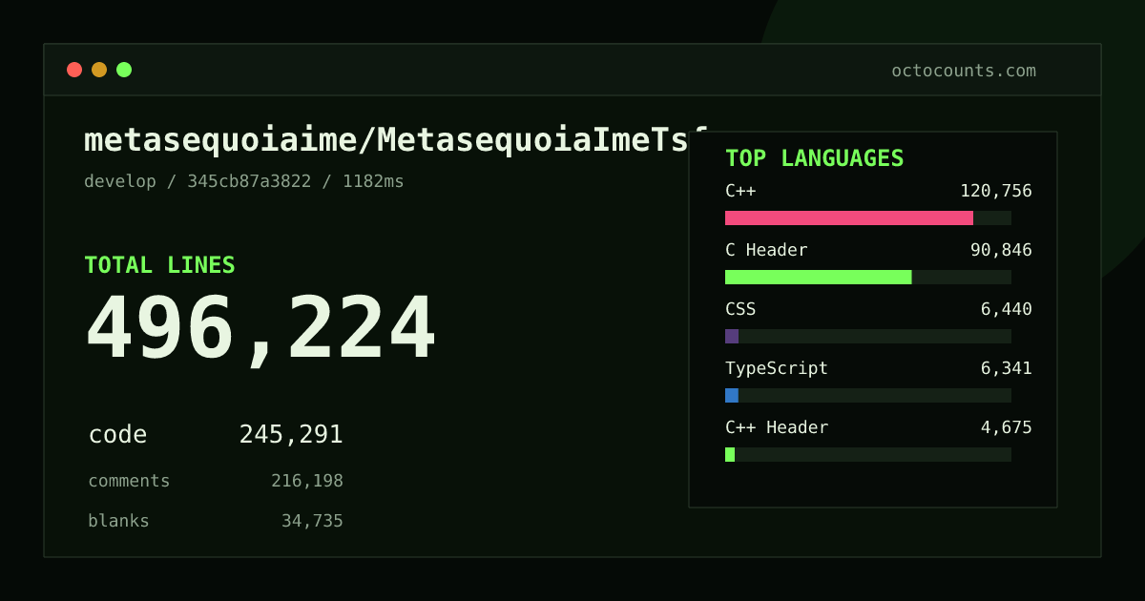This screenshot has width=1145, height=601.
Task: Click the 6,341 TypeScript count
Action: click(x=1007, y=368)
